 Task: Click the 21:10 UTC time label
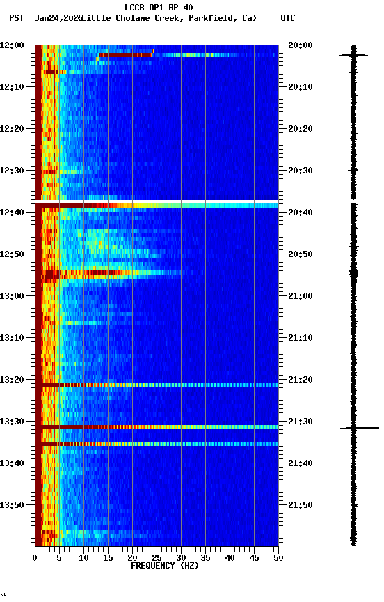(300, 338)
